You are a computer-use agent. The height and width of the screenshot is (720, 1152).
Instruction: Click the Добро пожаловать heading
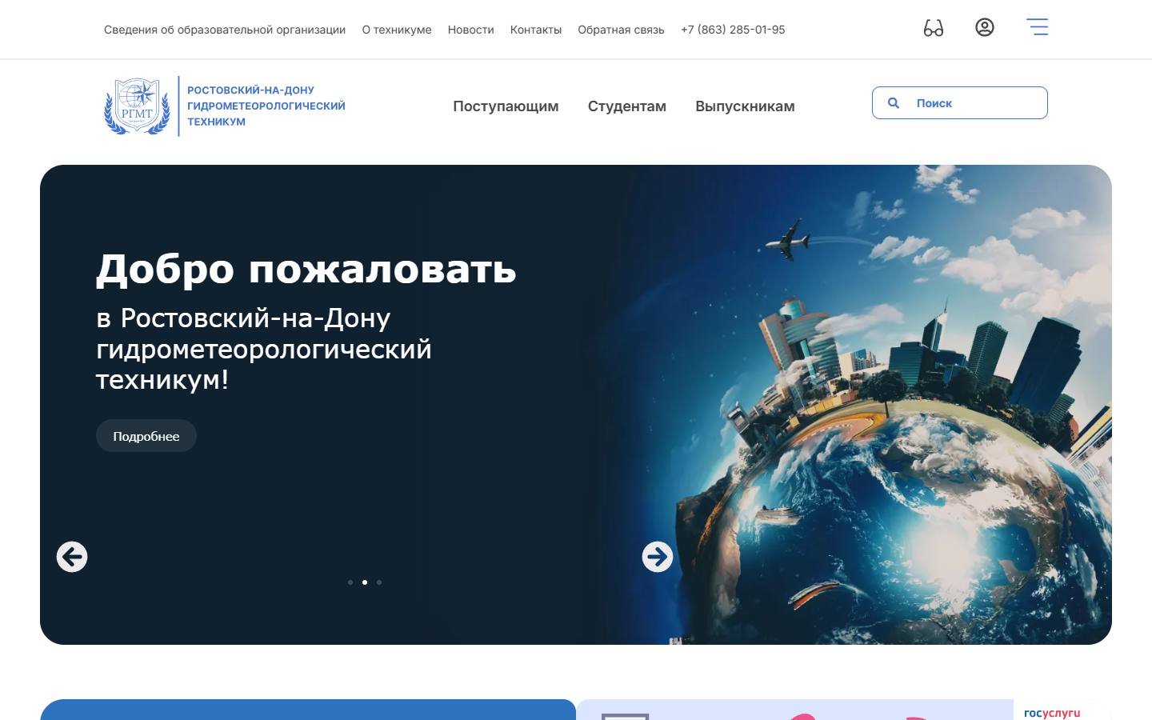click(x=306, y=269)
